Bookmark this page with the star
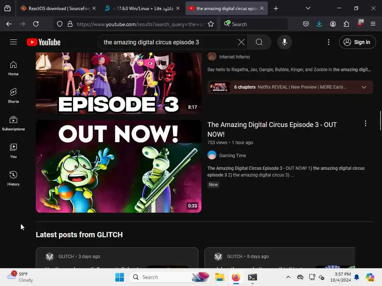 click(x=211, y=24)
